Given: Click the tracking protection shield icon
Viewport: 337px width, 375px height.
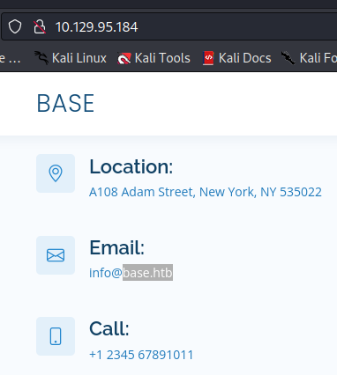Looking at the screenshot, I should click(x=15, y=26).
